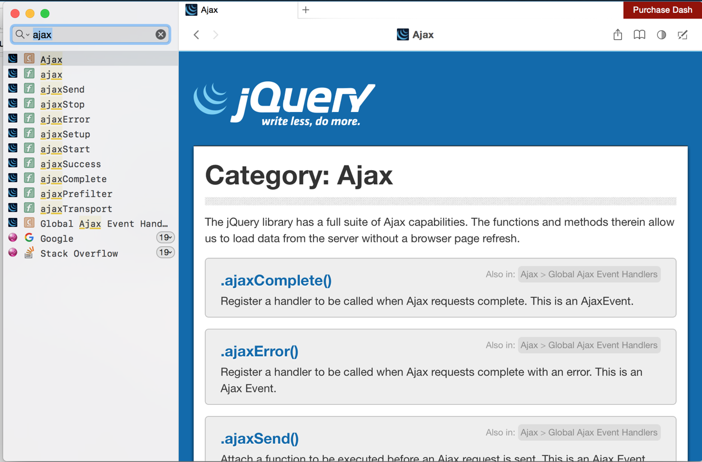Screen dimensions: 702x462
Task: Click the function f icon beside ajaxPrefilter
Action: (x=29, y=193)
